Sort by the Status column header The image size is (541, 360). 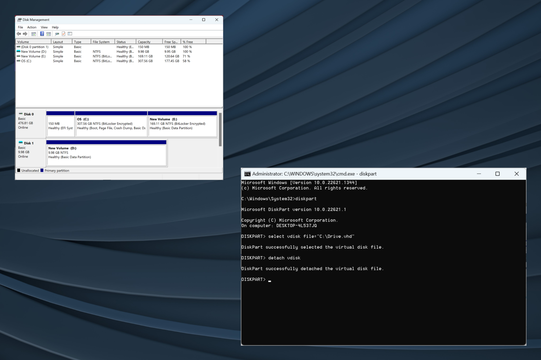click(125, 42)
